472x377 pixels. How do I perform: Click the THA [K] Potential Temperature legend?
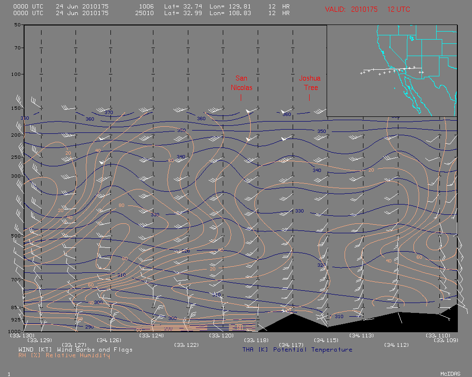pos(297,350)
